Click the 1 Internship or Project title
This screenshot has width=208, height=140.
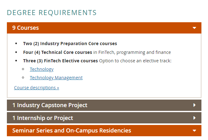tap(43, 118)
